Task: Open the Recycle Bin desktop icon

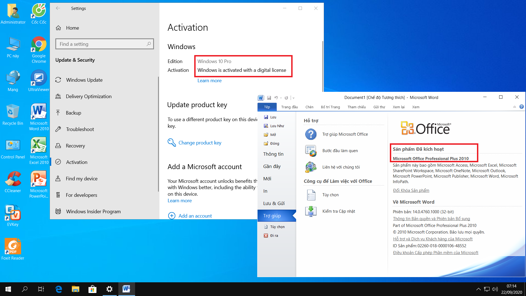Action: 13,115
